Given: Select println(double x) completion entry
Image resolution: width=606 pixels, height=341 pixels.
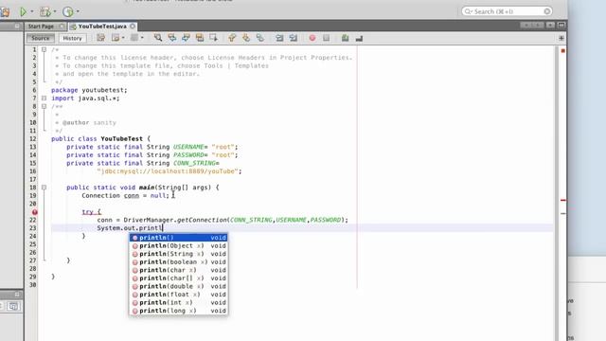Looking at the screenshot, I should click(179, 286).
